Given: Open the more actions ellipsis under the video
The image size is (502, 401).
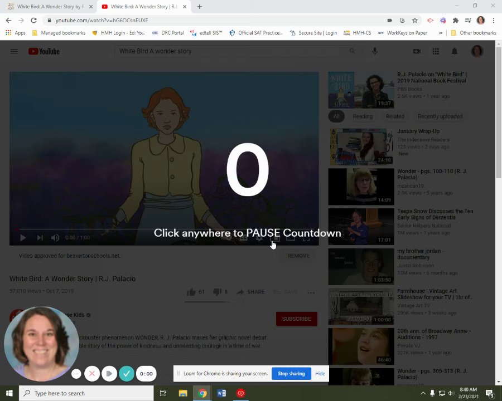Looking at the screenshot, I should click(311, 292).
